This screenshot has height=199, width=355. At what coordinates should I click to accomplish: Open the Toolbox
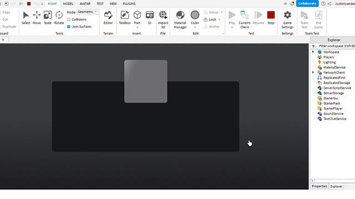(x=125, y=18)
